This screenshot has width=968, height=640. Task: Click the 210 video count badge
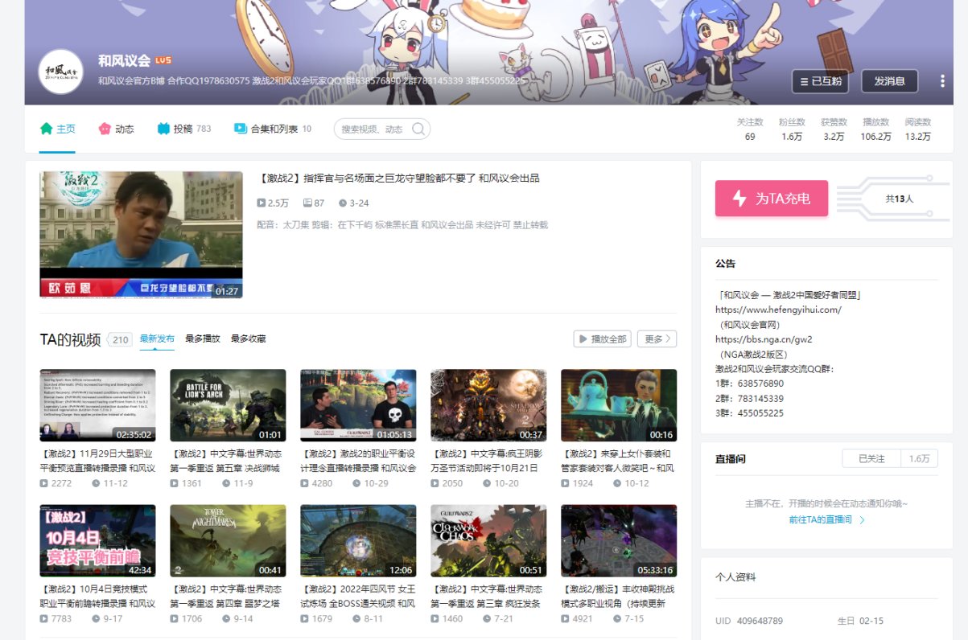click(x=121, y=339)
